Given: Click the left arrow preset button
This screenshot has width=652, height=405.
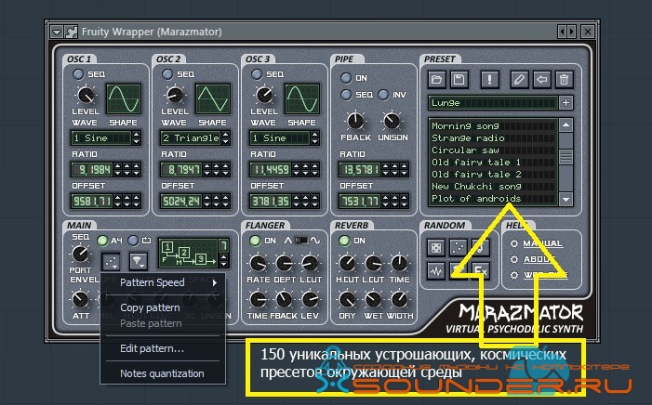Looking at the screenshot, I should pos(541,79).
